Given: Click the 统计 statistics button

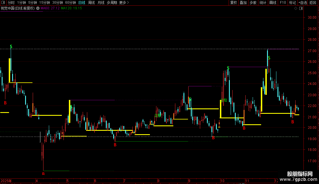Looking at the screenshot, I should click(263, 3).
